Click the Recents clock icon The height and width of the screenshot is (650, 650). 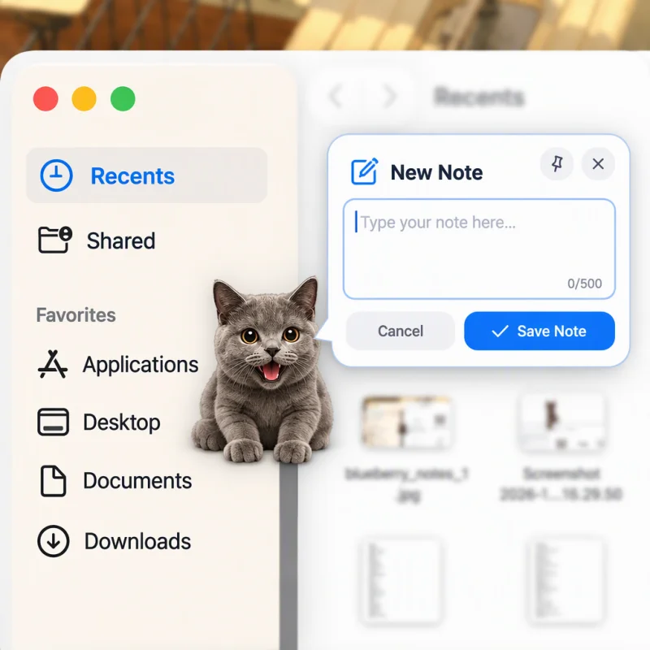tap(56, 175)
